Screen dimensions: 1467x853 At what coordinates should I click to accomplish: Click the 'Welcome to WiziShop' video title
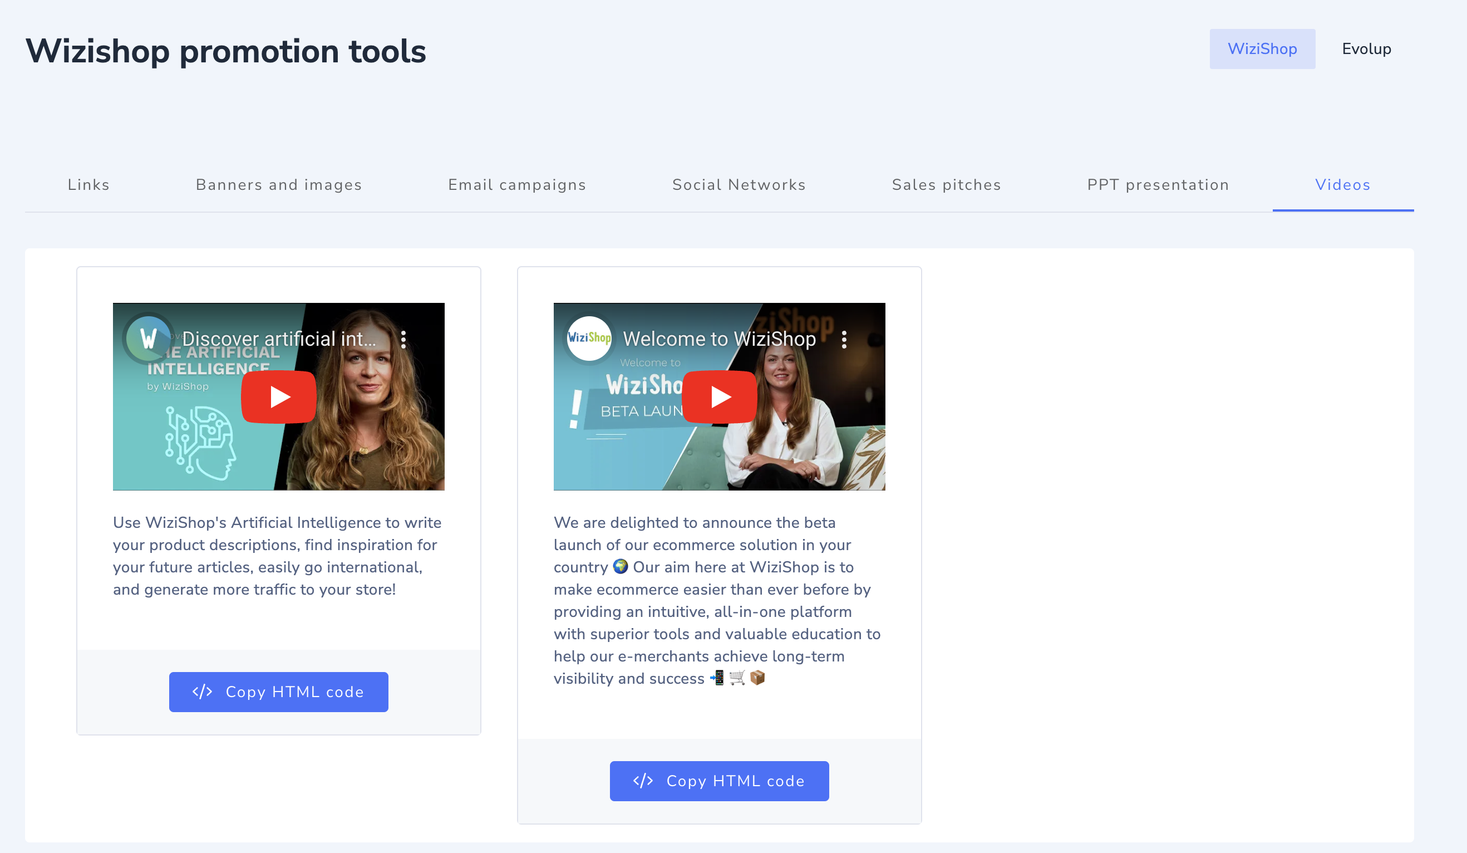point(720,339)
